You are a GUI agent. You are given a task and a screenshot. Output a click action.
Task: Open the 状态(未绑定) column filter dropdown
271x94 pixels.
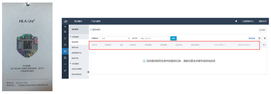coord(220,45)
